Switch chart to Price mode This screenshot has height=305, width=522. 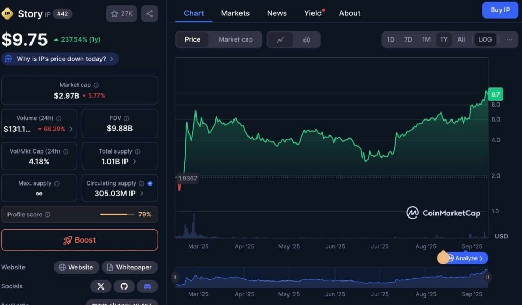(192, 39)
